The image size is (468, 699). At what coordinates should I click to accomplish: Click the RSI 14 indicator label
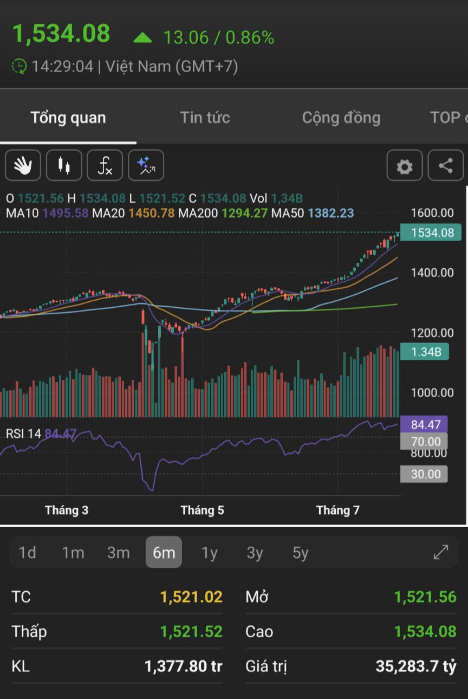point(24,433)
